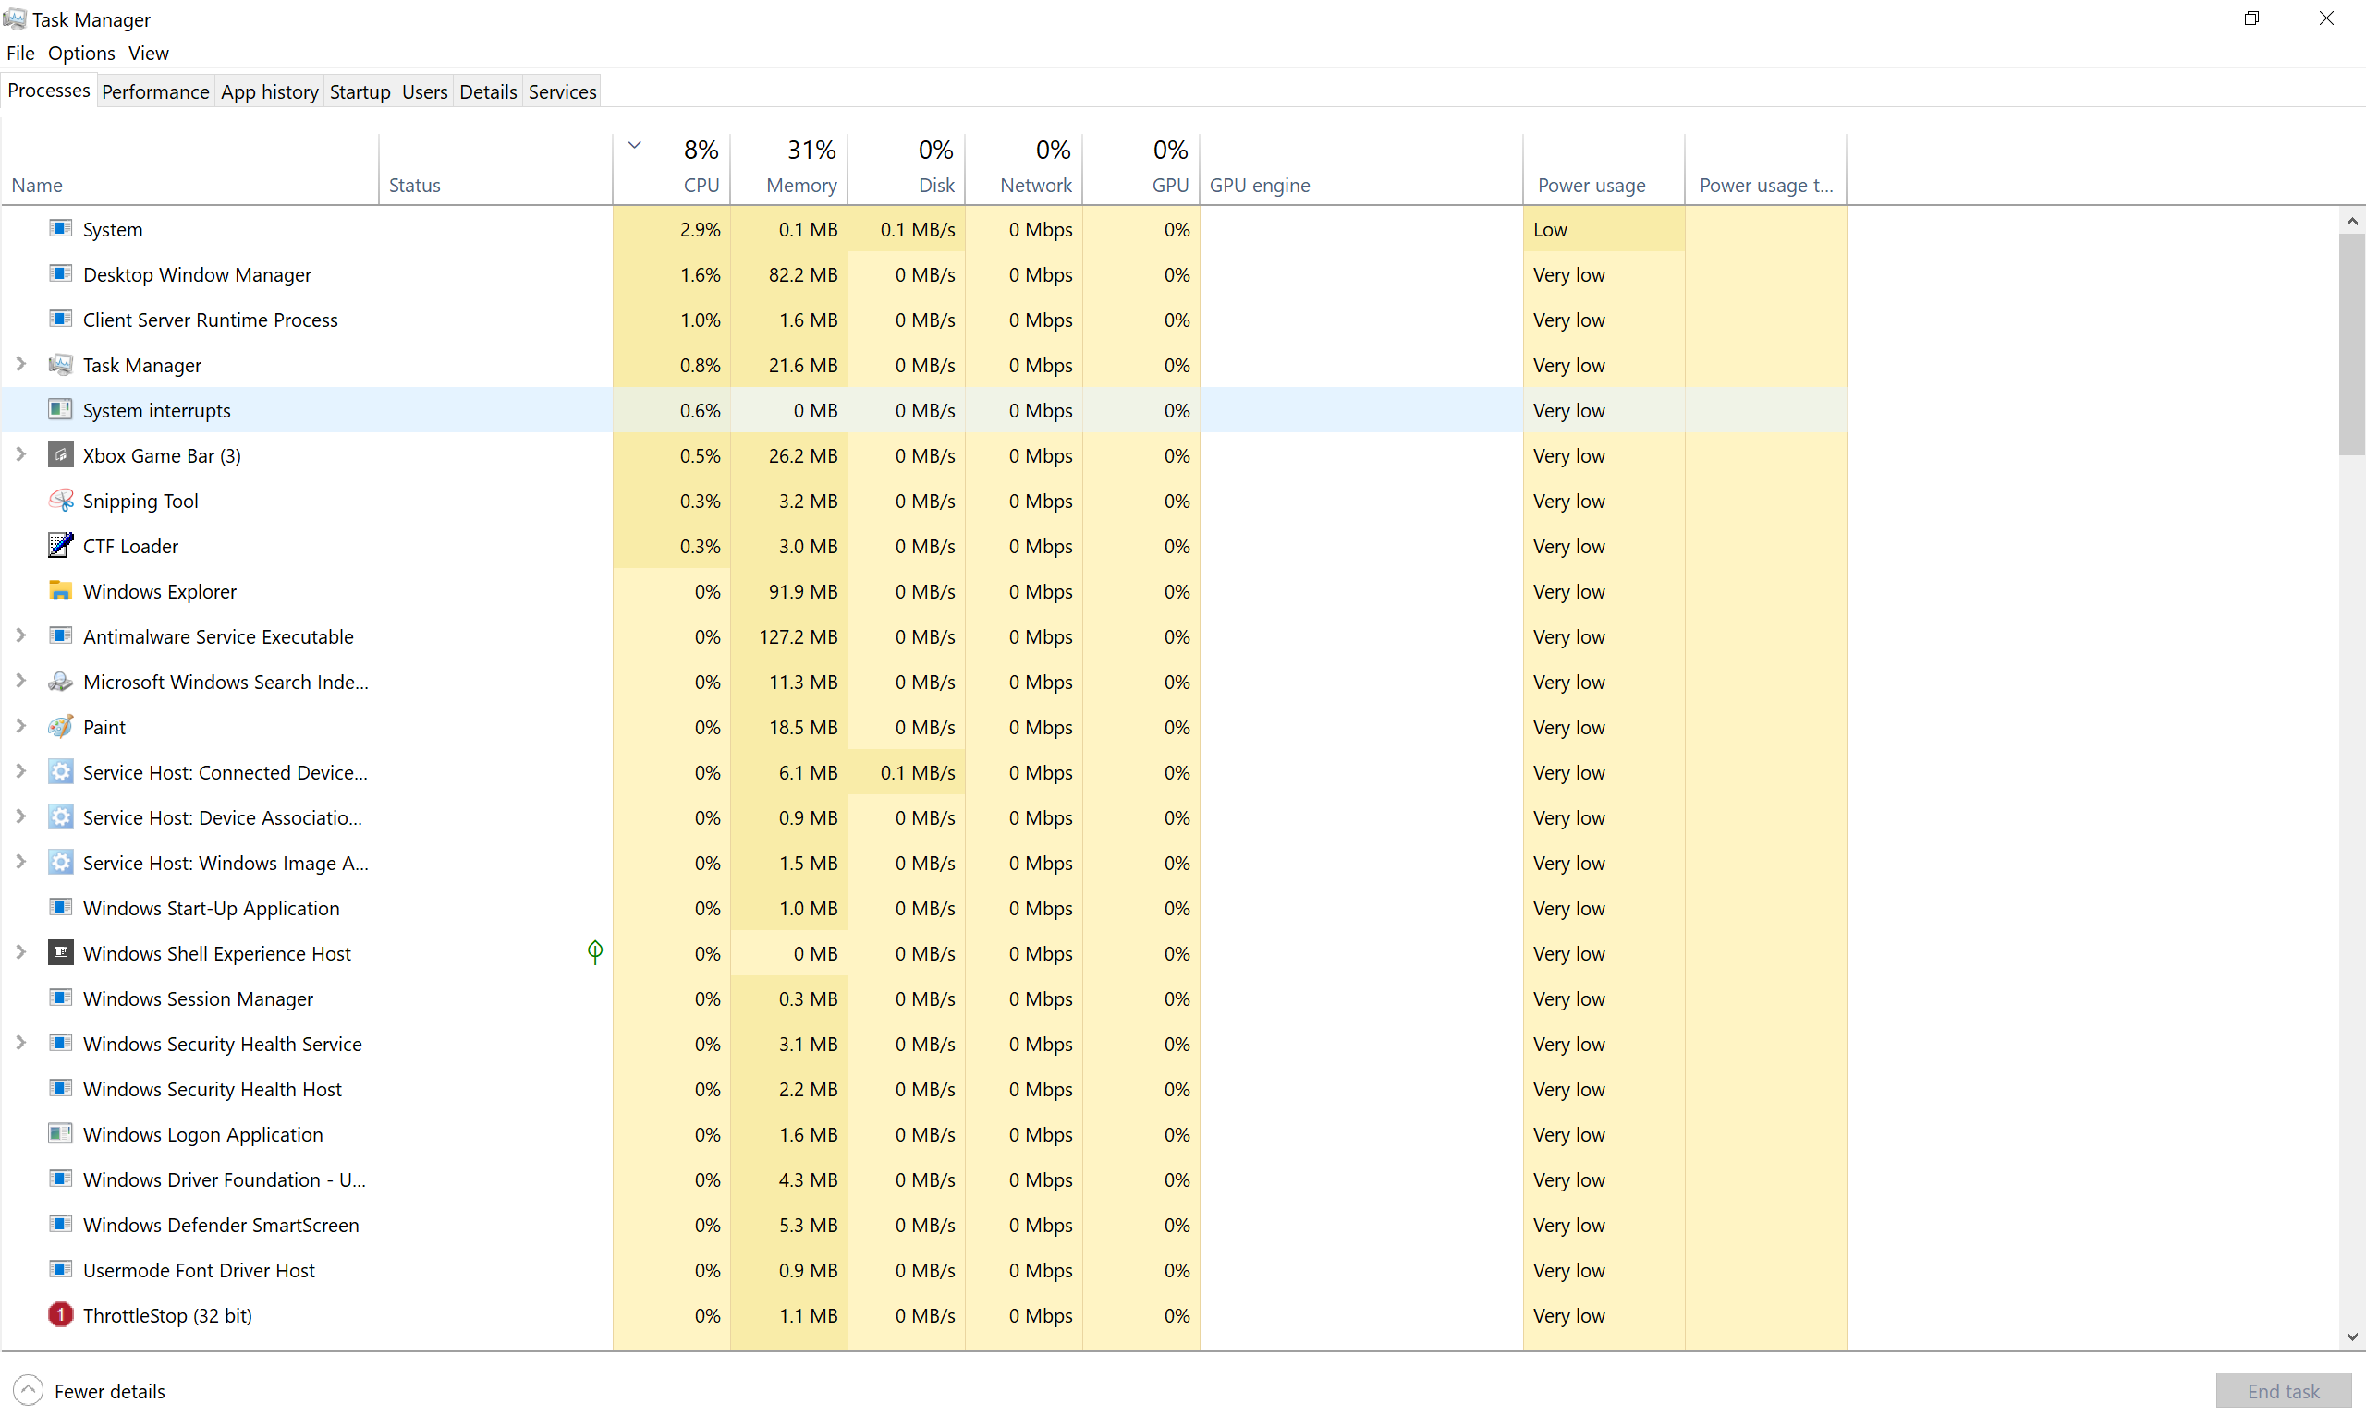Select the Usermode Font Driver Host row

coord(923,1270)
